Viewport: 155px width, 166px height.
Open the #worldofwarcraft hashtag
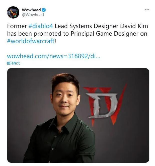click(31, 41)
